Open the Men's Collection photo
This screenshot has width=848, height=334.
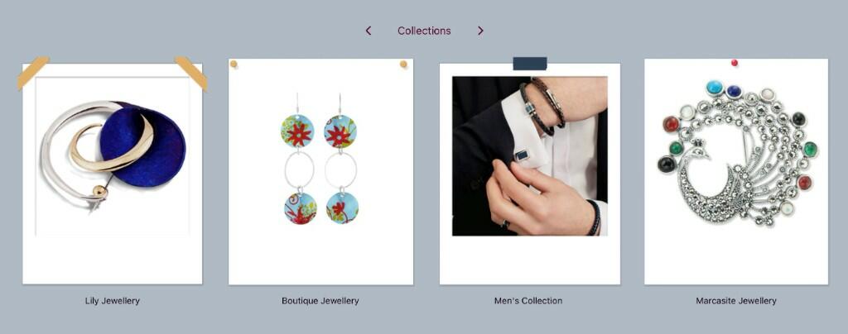click(x=529, y=156)
